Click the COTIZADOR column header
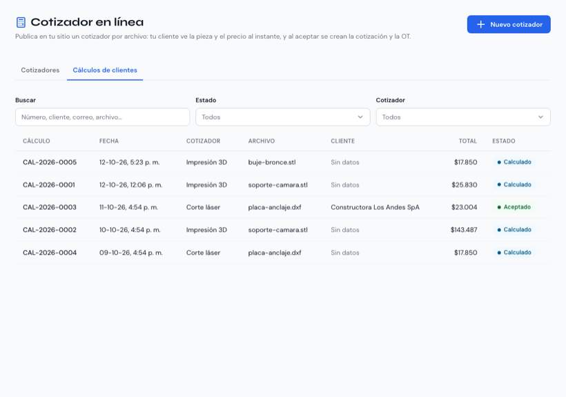 point(203,141)
